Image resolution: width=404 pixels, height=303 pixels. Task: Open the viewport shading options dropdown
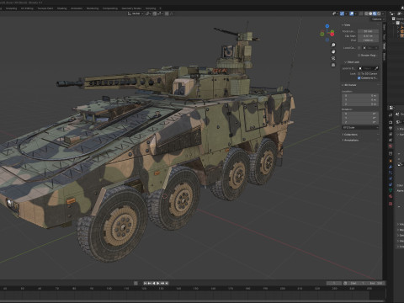pos(383,13)
